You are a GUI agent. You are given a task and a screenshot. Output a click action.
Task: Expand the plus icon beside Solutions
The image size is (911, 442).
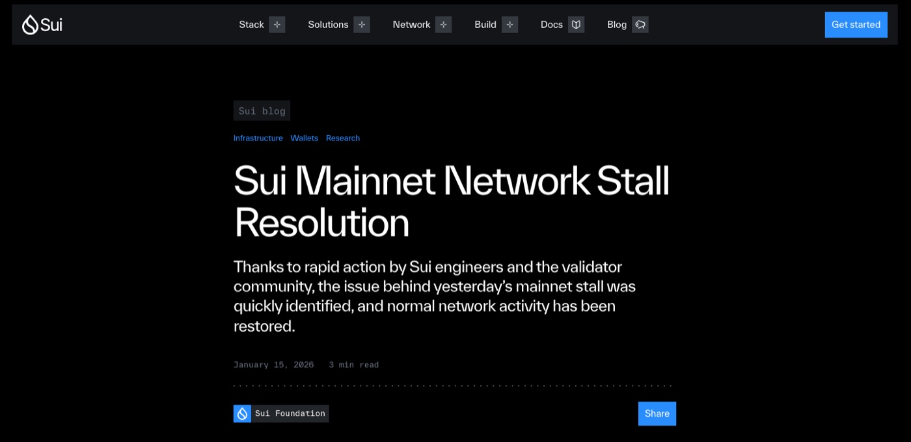coord(362,25)
